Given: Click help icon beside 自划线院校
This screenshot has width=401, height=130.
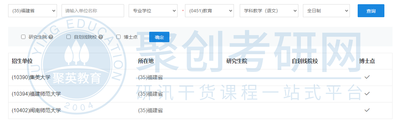Looking at the screenshot, I should (101, 37).
